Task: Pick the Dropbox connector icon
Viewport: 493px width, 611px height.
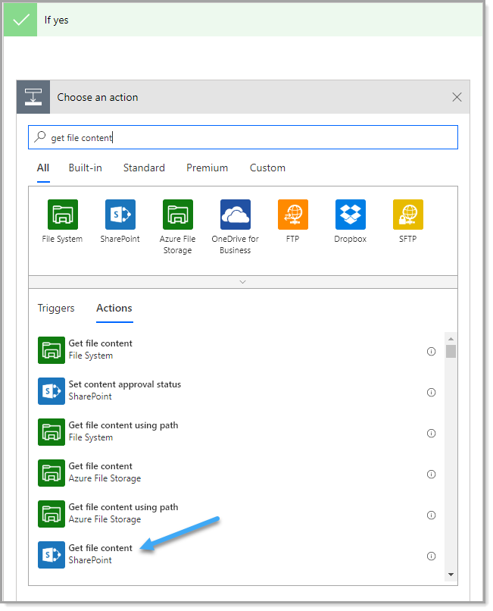Action: click(x=351, y=215)
